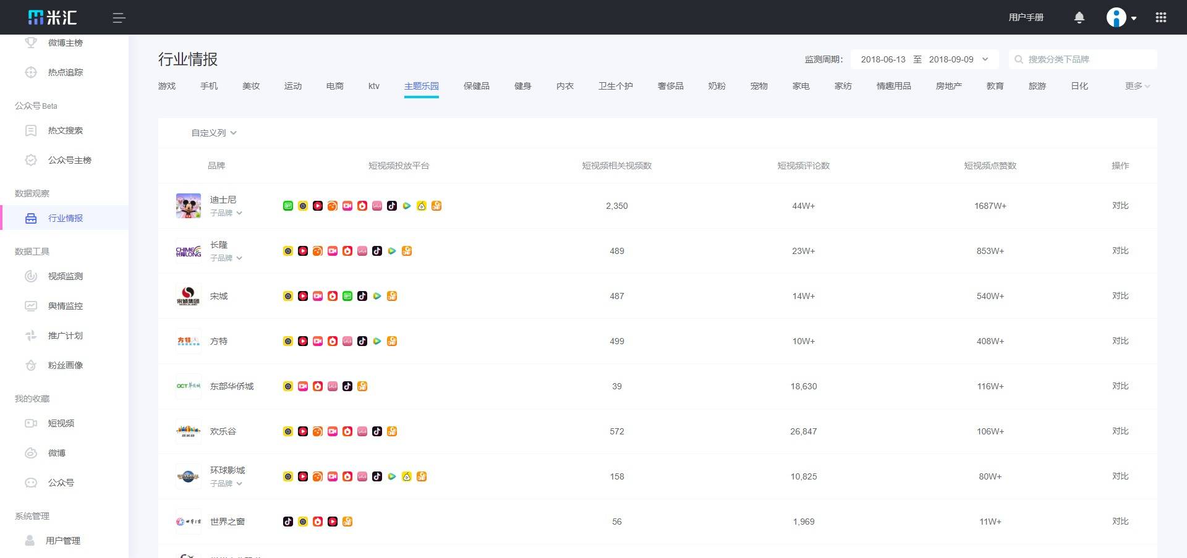Screen dimensions: 1187x558
Task: Click the 迪士尼 Mickey brand thumbnail
Action: tap(189, 206)
